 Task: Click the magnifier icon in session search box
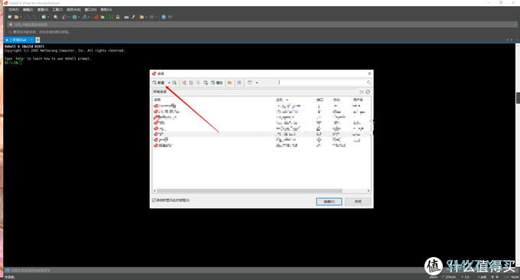click(x=369, y=83)
